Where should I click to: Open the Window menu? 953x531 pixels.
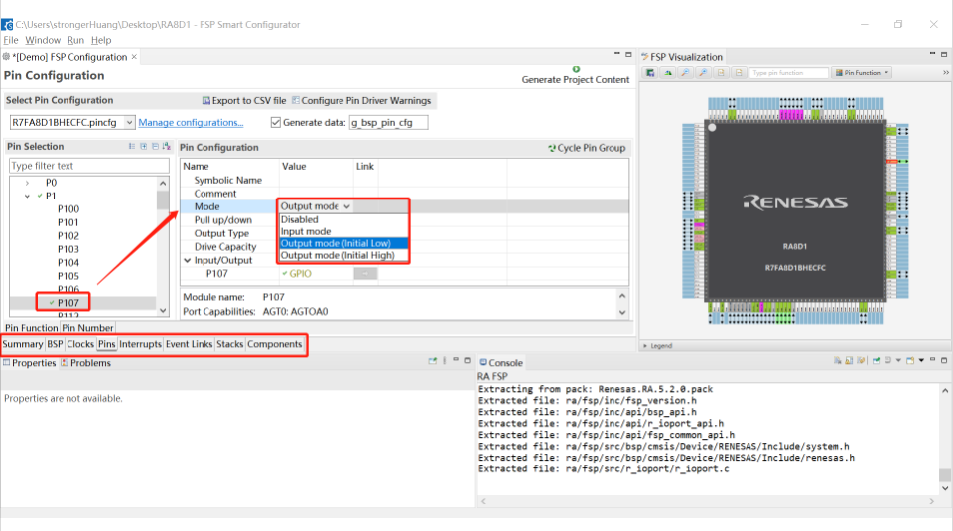[x=43, y=40]
